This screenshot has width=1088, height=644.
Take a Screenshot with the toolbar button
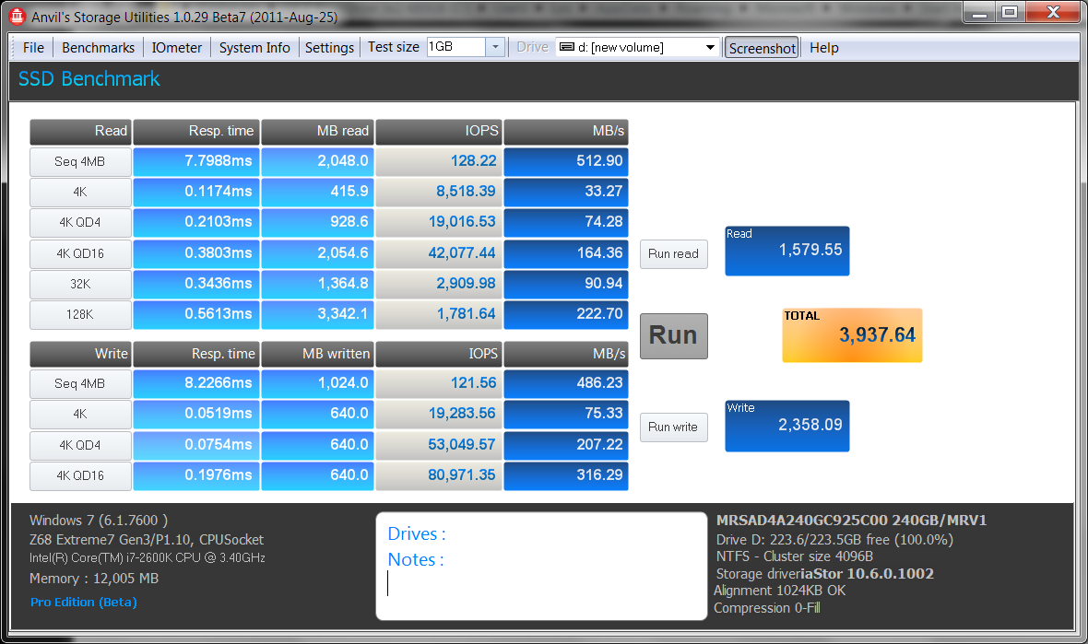pos(762,48)
